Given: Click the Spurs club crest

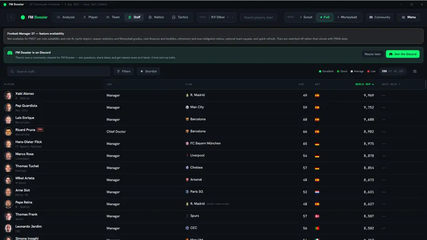Looking at the screenshot, I should (187, 216).
